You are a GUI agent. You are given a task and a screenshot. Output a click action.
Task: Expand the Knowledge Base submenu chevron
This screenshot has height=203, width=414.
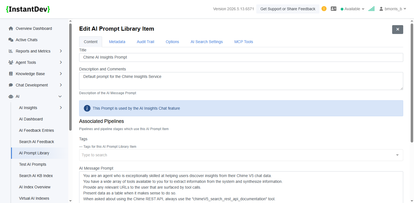coord(61,74)
